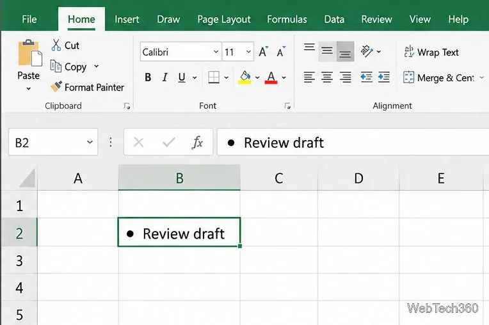Decrease font size with the smaller A icon
The image size is (489, 325).
[281, 52]
